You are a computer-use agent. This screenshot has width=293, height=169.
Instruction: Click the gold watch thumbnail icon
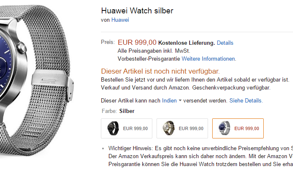pos(169,128)
